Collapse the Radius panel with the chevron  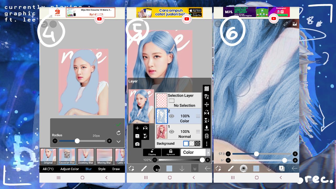click(x=119, y=141)
